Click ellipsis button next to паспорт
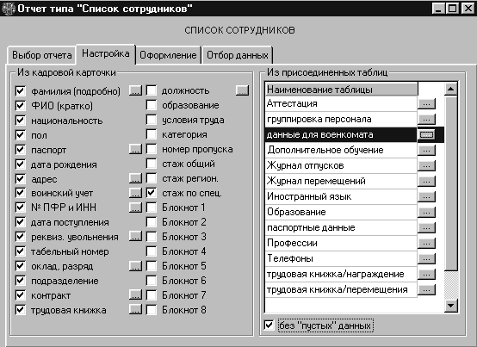Screen dimensions: 477x347 [135, 149]
